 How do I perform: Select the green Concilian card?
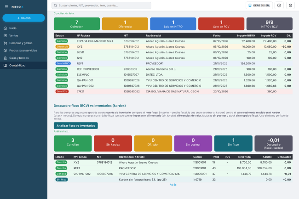pyautogui.click(x=73, y=143)
